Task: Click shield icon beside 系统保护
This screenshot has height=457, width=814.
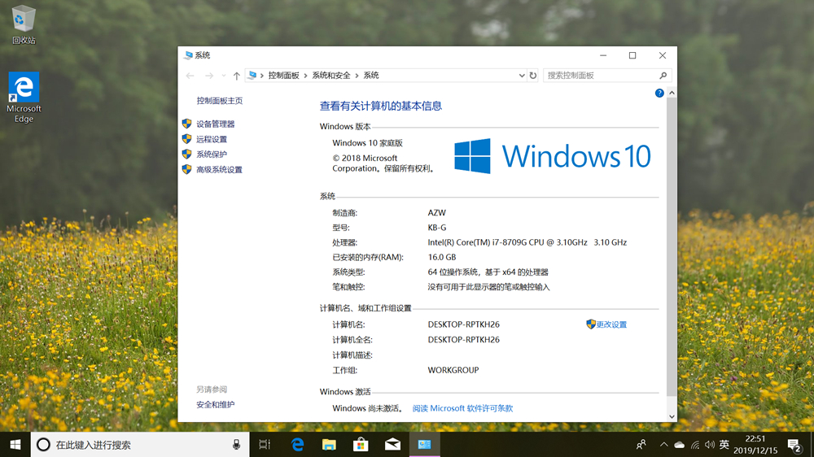Action: [187, 154]
